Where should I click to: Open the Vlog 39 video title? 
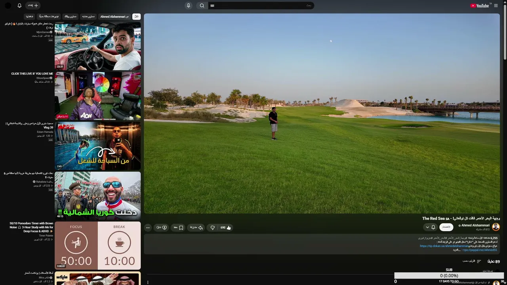coord(29,125)
